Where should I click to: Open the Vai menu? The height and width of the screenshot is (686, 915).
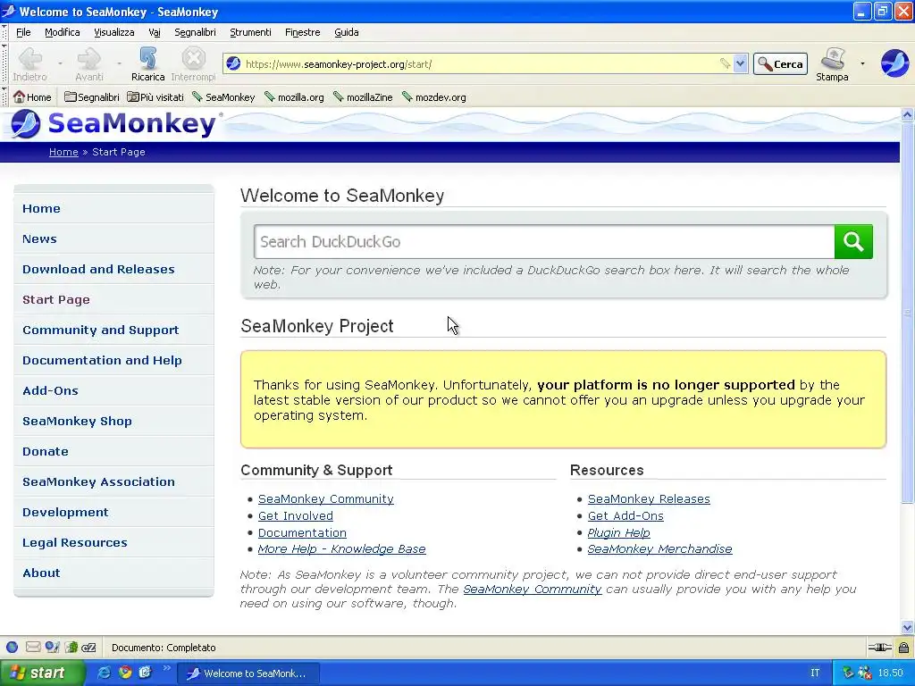coord(154,32)
